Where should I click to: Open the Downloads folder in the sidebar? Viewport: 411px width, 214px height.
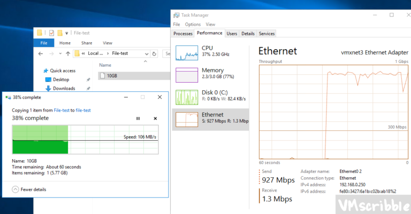pos(64,89)
